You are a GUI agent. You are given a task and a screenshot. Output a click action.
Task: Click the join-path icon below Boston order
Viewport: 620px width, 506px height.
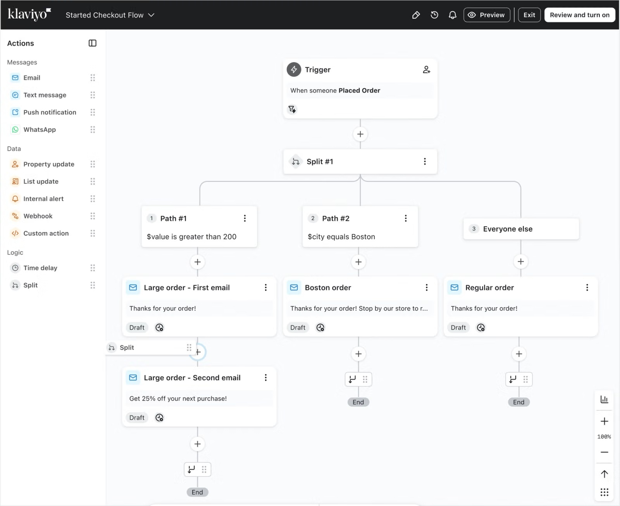tap(352, 379)
